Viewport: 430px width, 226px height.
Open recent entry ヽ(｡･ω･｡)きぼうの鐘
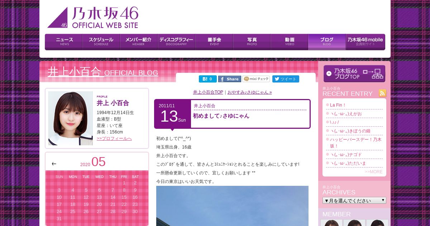click(x=351, y=131)
